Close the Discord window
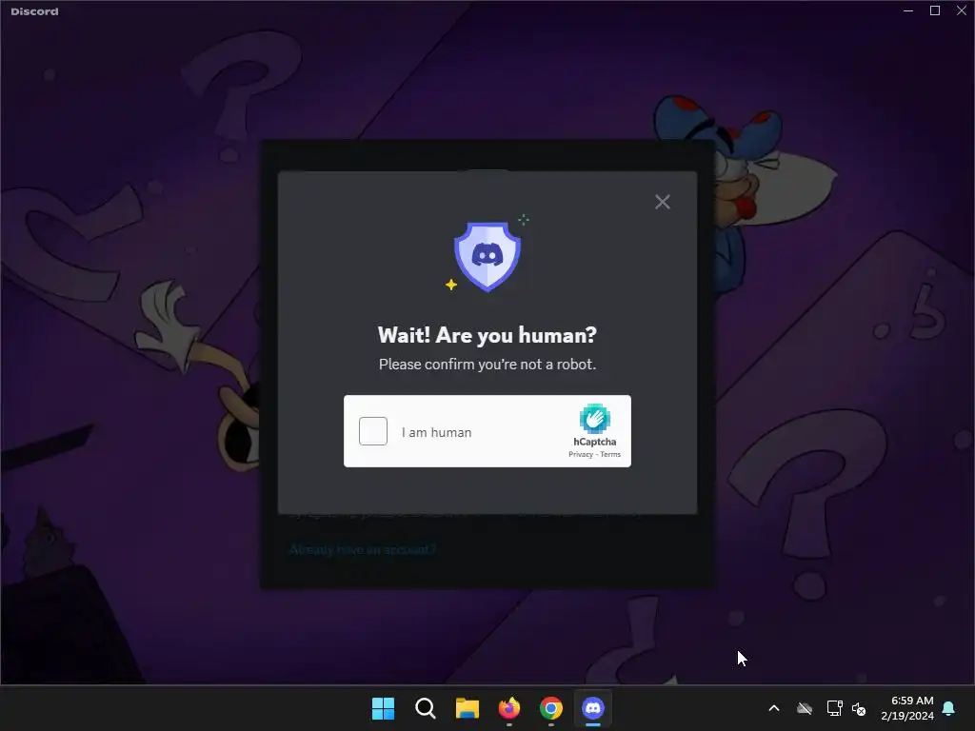The height and width of the screenshot is (731, 975). pos(962,10)
